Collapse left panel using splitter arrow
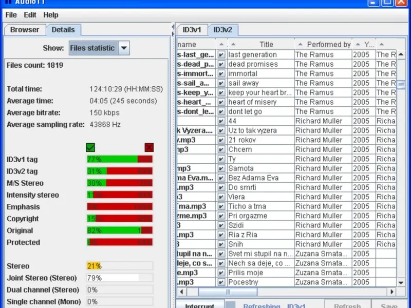This screenshot has width=411, height=308. [x=173, y=27]
